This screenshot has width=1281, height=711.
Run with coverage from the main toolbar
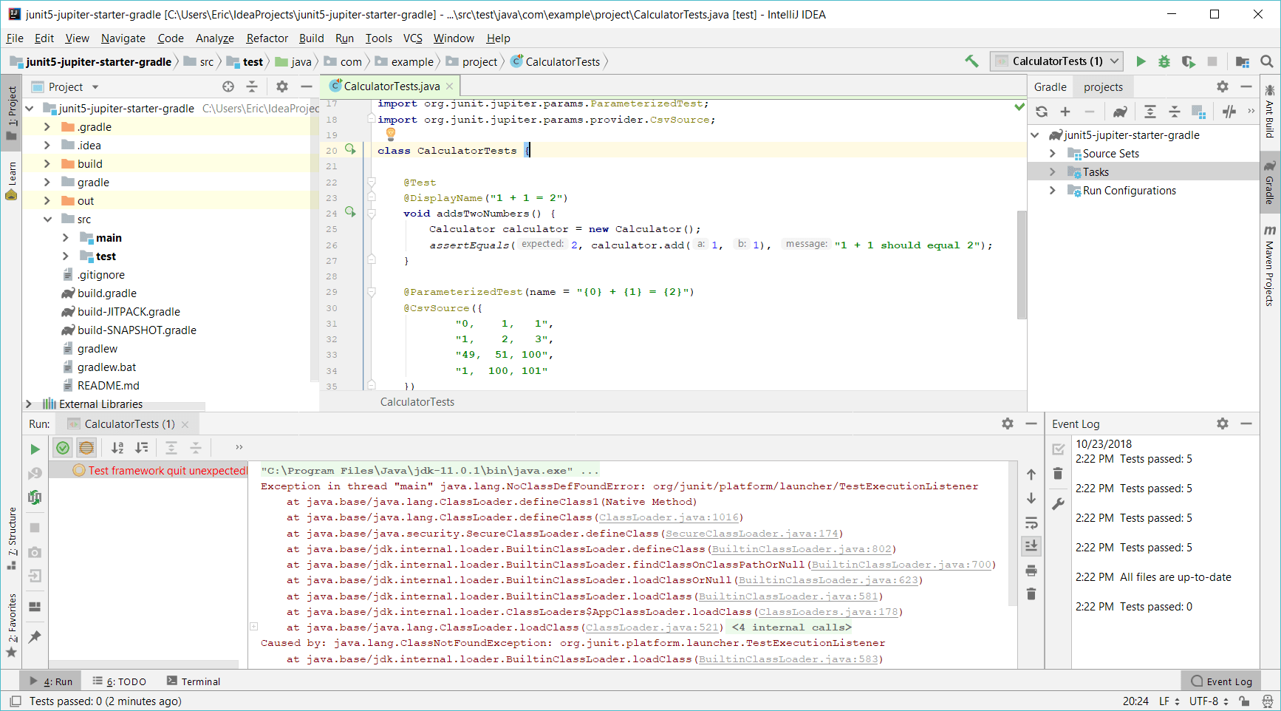1188,61
